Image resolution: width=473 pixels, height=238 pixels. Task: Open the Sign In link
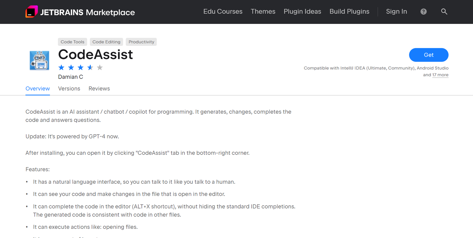click(x=396, y=12)
